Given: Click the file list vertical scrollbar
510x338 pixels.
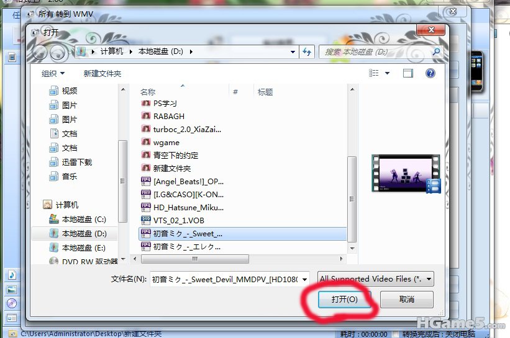Looking at the screenshot, I should (x=352, y=198).
